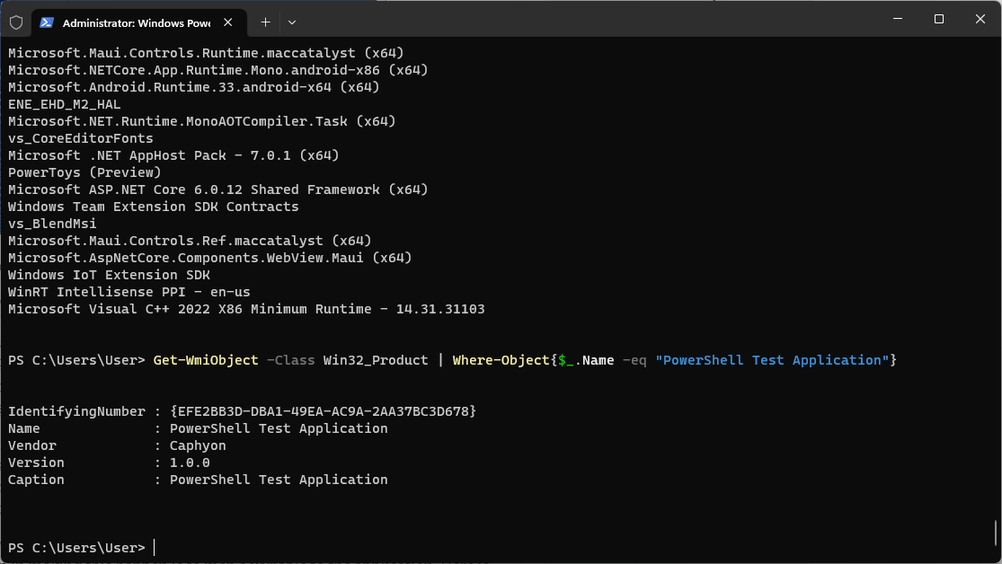The height and width of the screenshot is (564, 1002).
Task: Click the Vendor value Caphyon
Action: click(198, 445)
